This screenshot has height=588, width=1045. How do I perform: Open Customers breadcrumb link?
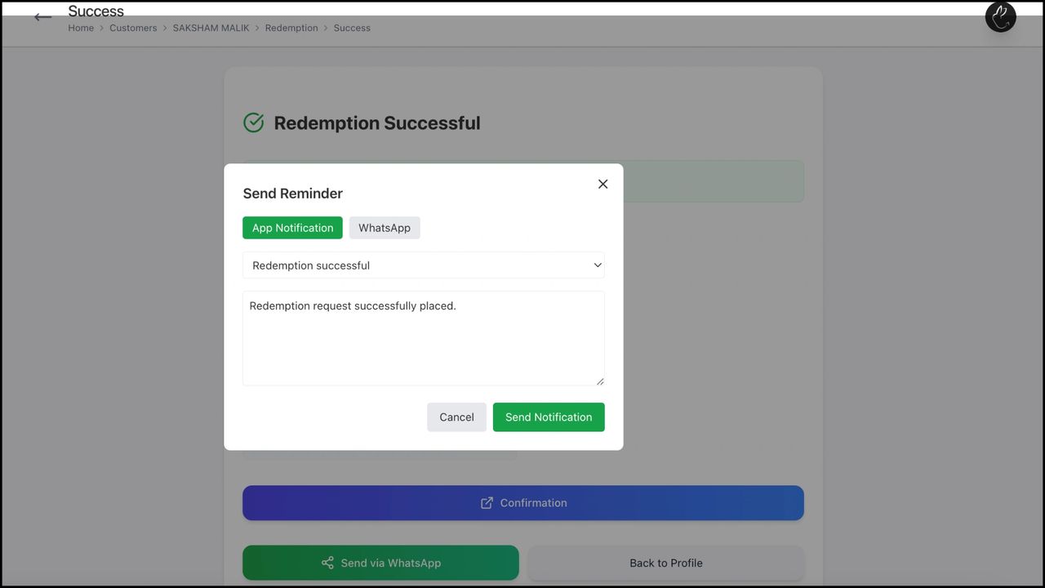coord(133,28)
